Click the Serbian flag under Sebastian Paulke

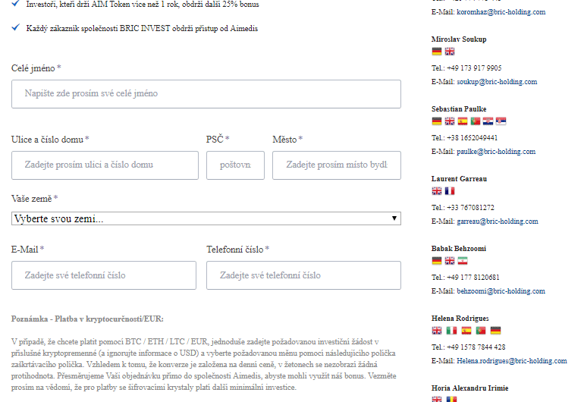tap(501, 121)
